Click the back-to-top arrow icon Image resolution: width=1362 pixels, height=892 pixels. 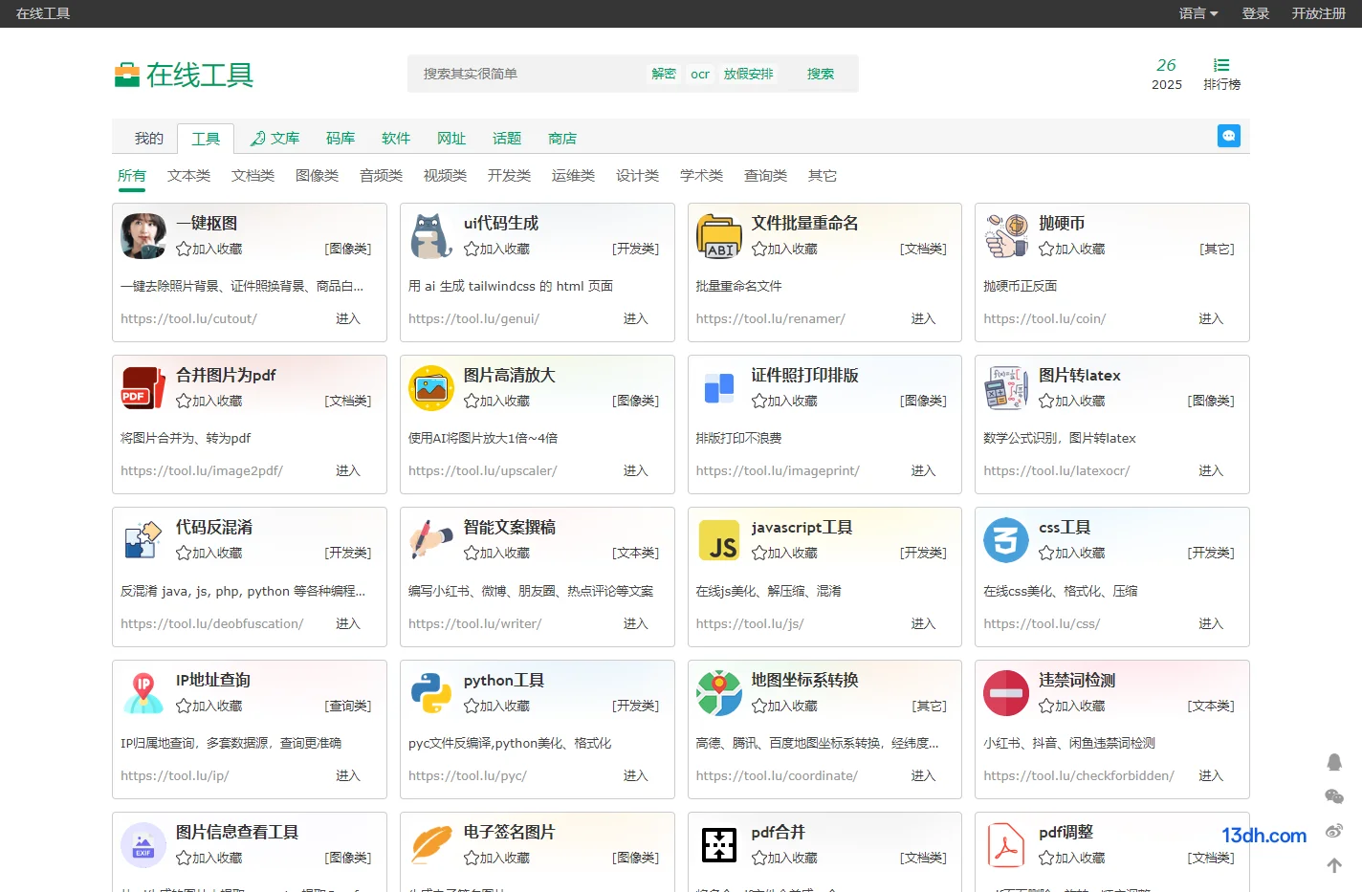(x=1334, y=865)
